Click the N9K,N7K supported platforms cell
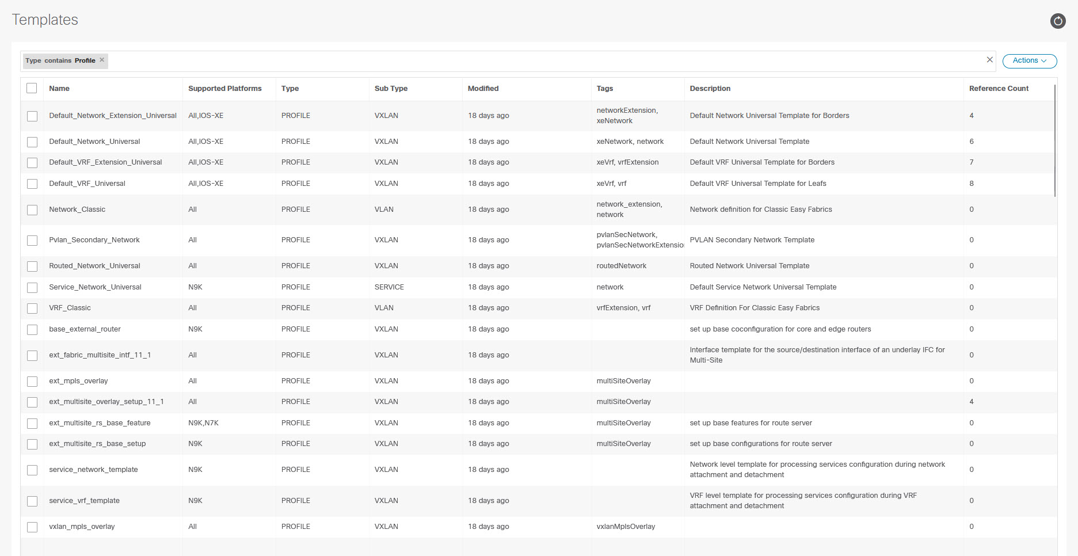 click(203, 423)
